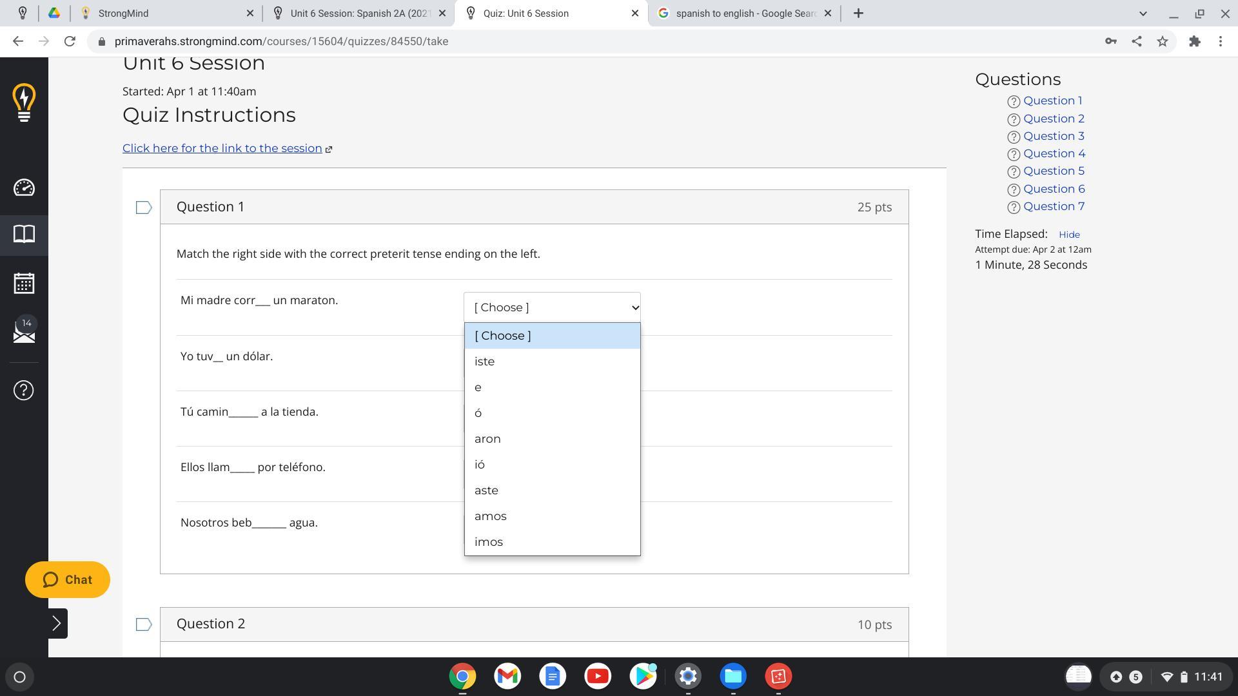Select 'ió' from the dropdown list
The height and width of the screenshot is (696, 1238).
point(480,465)
